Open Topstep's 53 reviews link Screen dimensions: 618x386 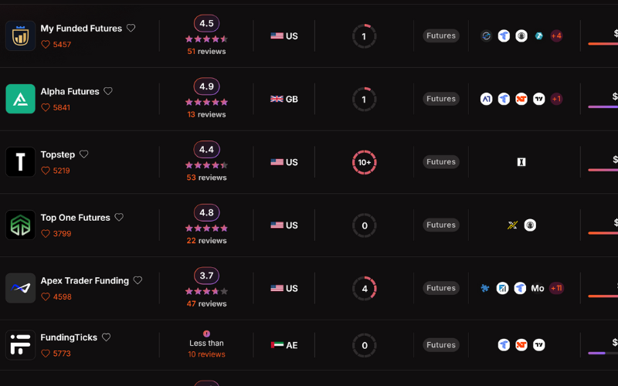pyautogui.click(x=206, y=178)
